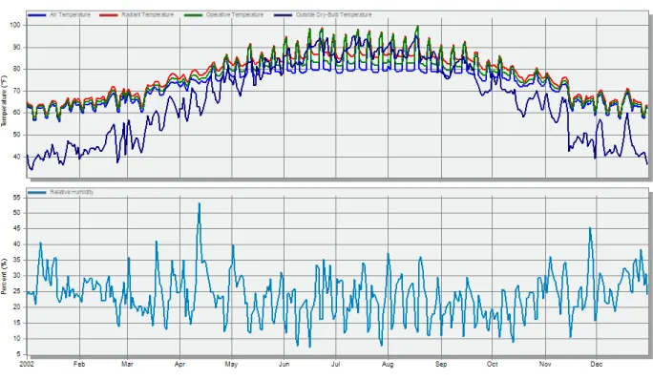Screen dimensions: 653x380
Task: Select the 'Relative Humidity' legend label
Action: click(x=72, y=192)
